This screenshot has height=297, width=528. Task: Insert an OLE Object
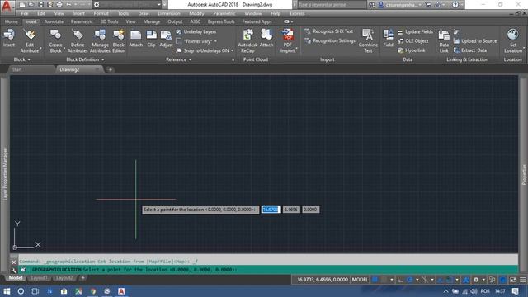click(x=413, y=41)
